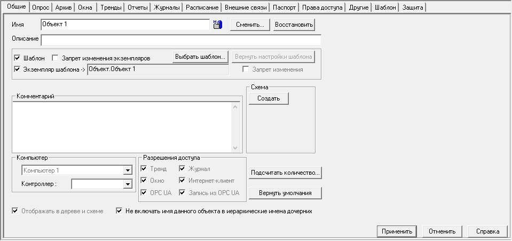Click the Описание input field
The image size is (512, 241).
point(181,40)
